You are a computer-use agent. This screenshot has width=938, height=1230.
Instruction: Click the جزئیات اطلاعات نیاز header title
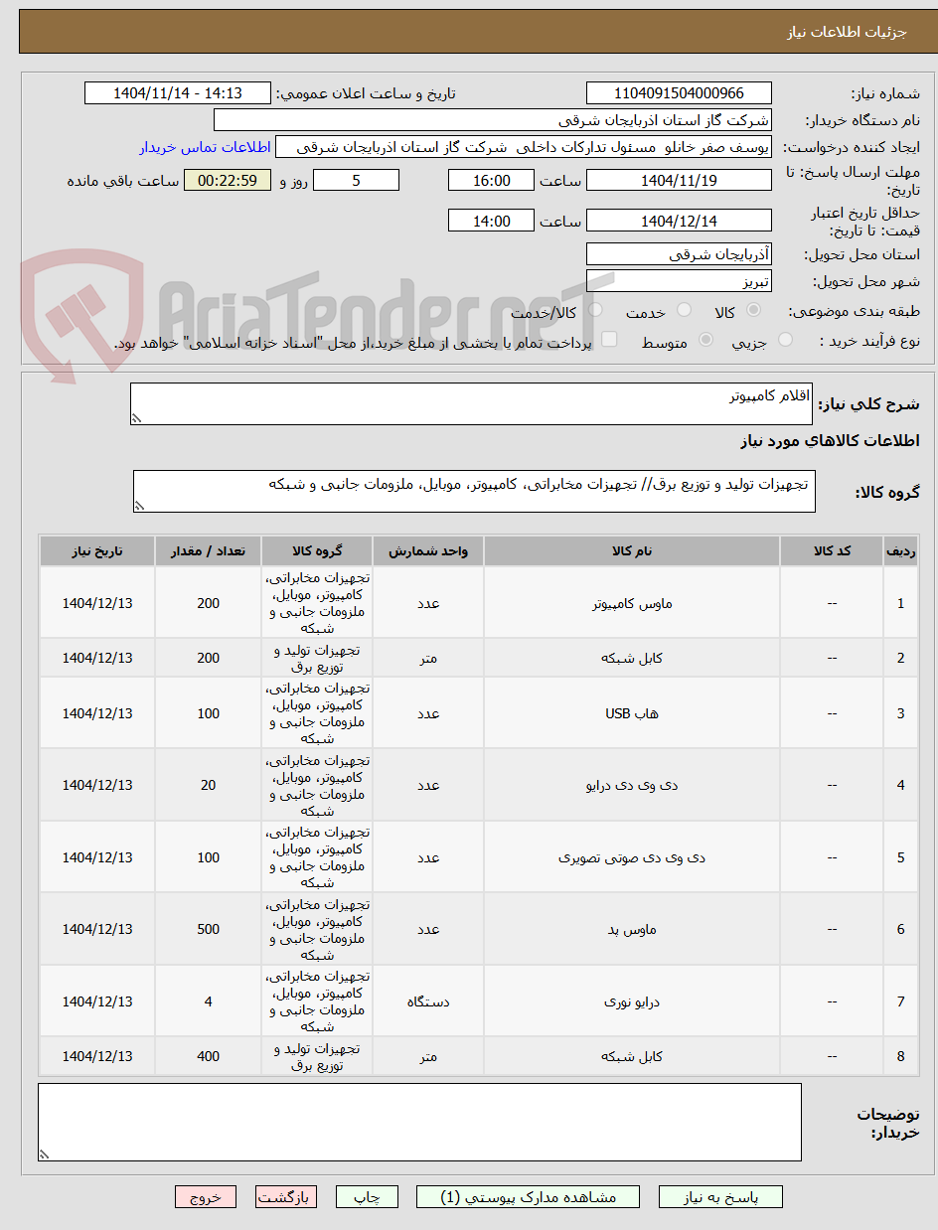point(848,32)
